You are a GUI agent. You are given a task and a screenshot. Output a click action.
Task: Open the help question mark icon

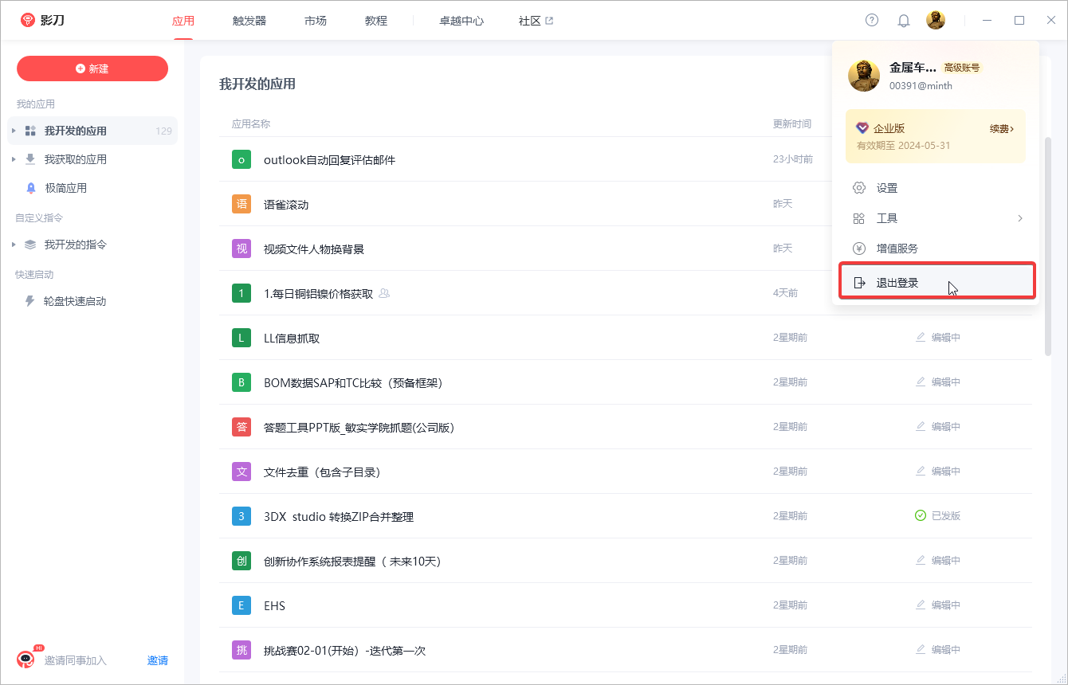(x=872, y=20)
